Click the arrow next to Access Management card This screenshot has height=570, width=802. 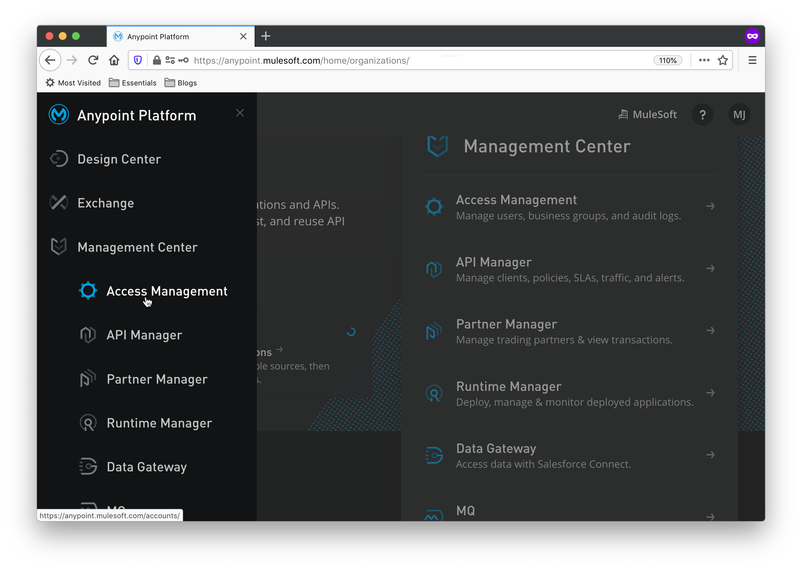[x=710, y=206]
